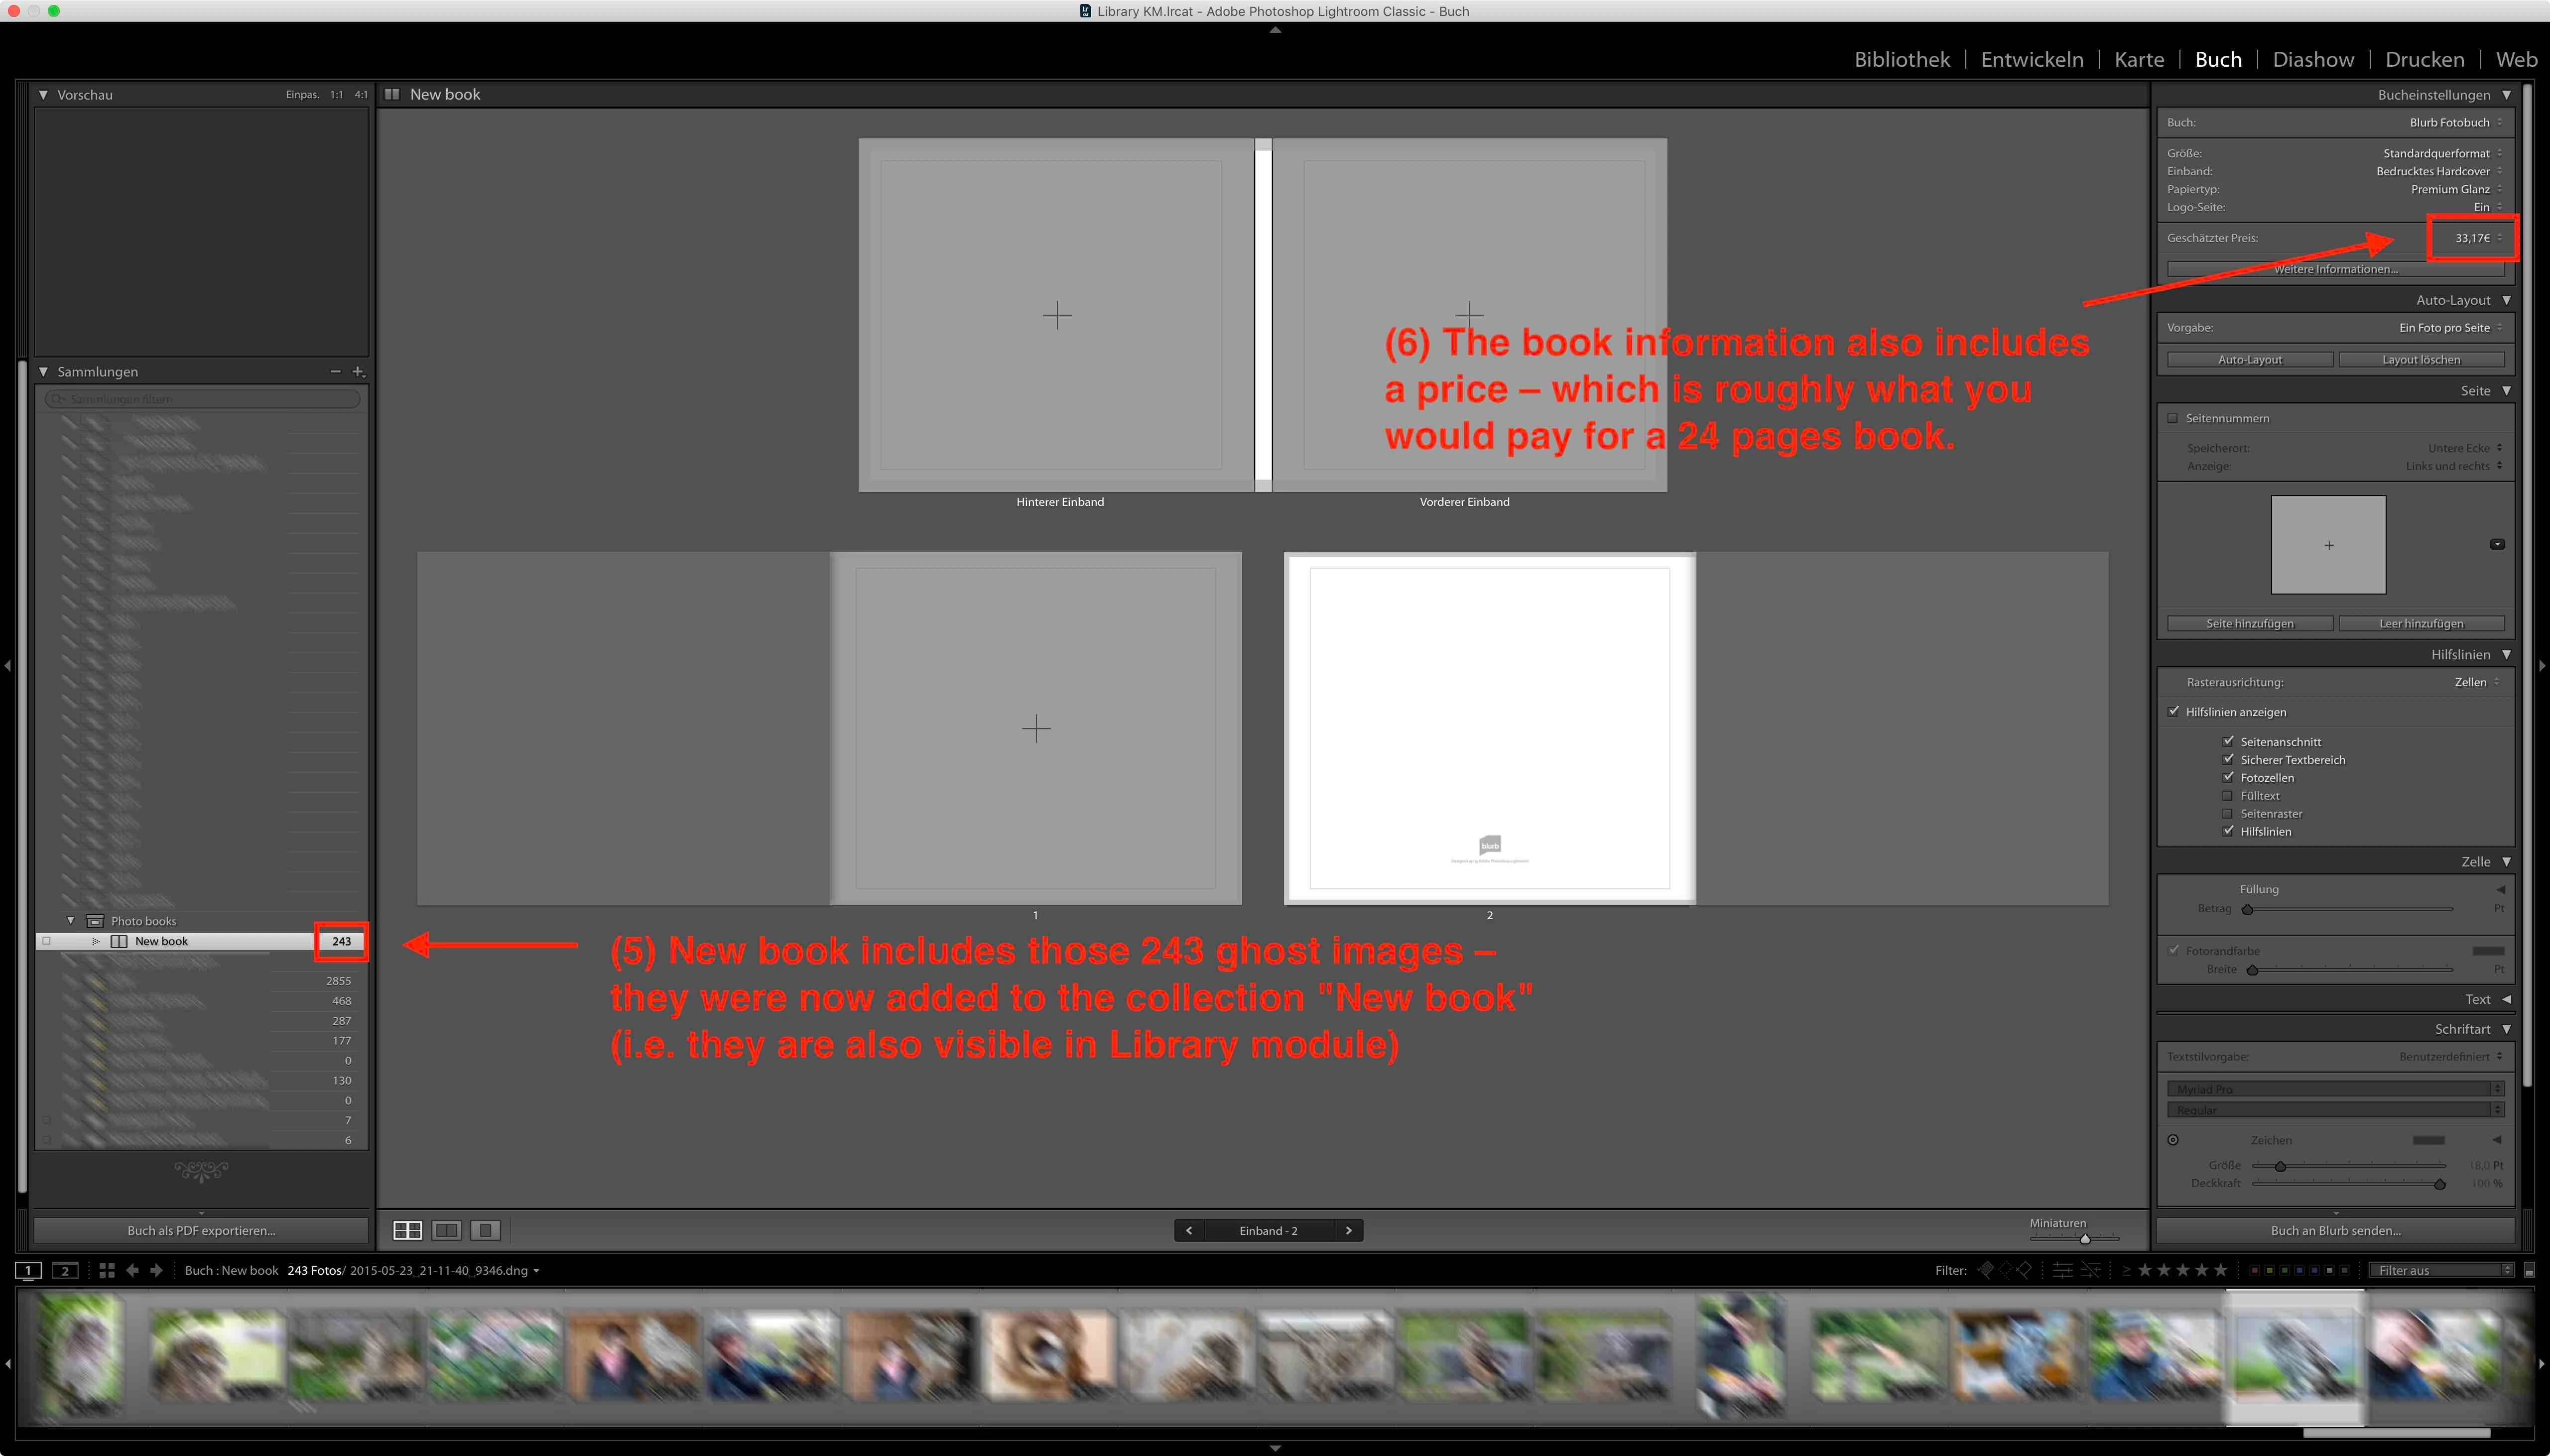2550x1456 pixels.
Task: Click Buch an Blurb senden button
Action: 2335,1230
